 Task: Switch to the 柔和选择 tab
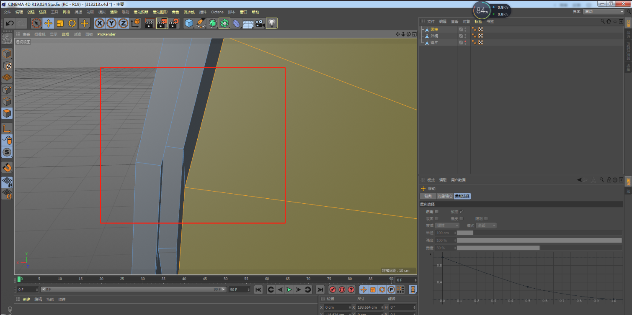pos(462,196)
